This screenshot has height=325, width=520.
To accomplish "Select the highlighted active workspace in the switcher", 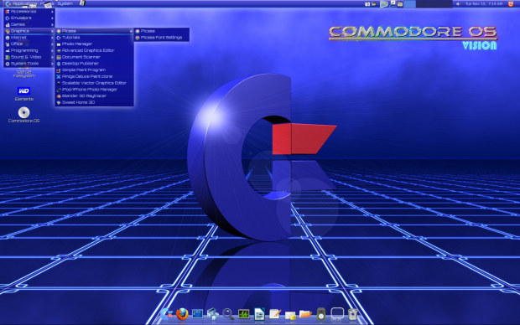I will pyautogui.click(x=410, y=4).
